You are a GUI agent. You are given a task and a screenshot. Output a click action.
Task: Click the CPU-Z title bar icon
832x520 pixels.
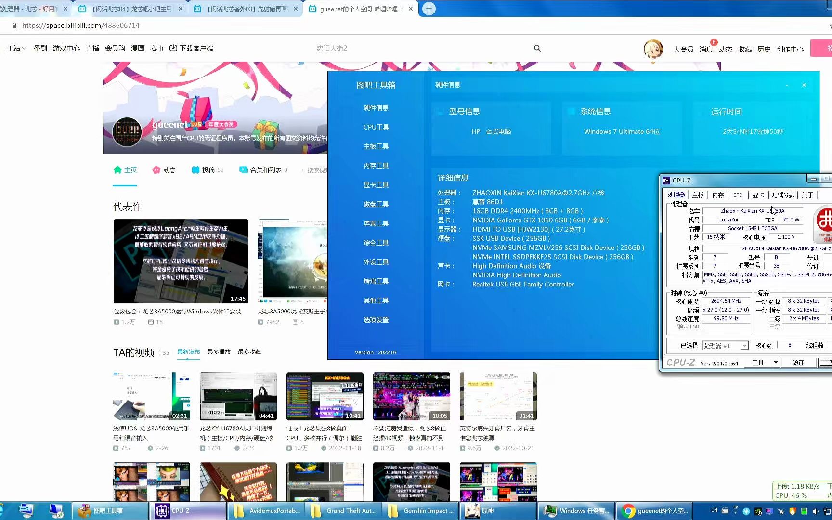[x=666, y=181]
